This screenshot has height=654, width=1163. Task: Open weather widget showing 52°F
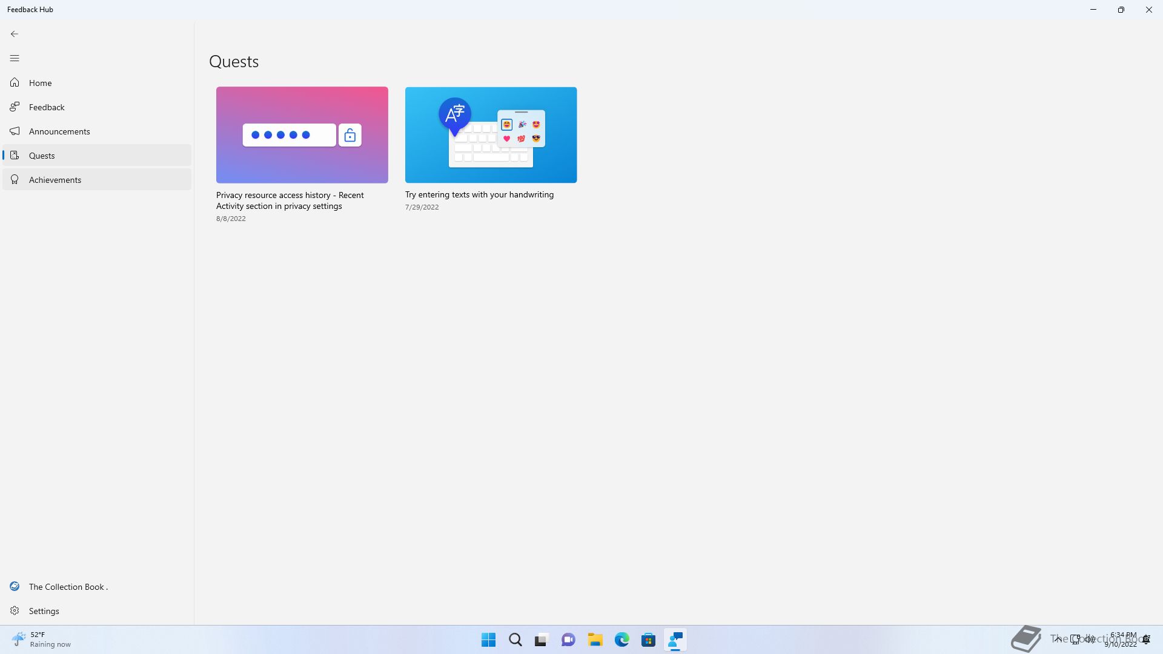(x=41, y=639)
